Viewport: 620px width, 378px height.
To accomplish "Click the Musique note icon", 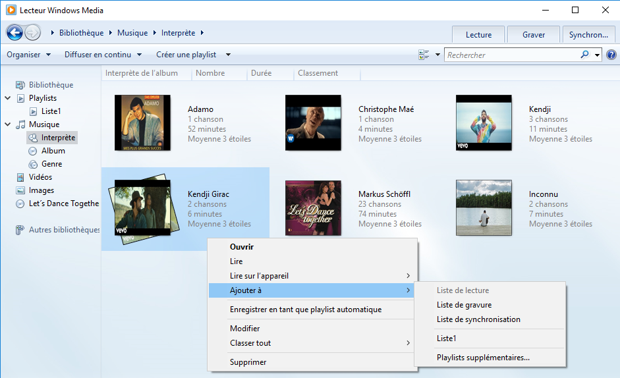I will tap(20, 124).
